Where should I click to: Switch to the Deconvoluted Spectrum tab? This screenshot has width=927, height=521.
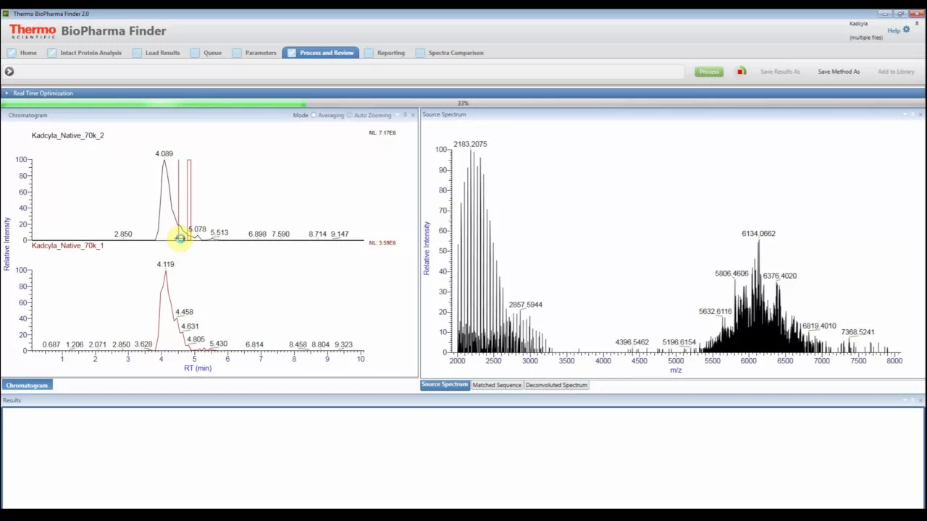(556, 385)
